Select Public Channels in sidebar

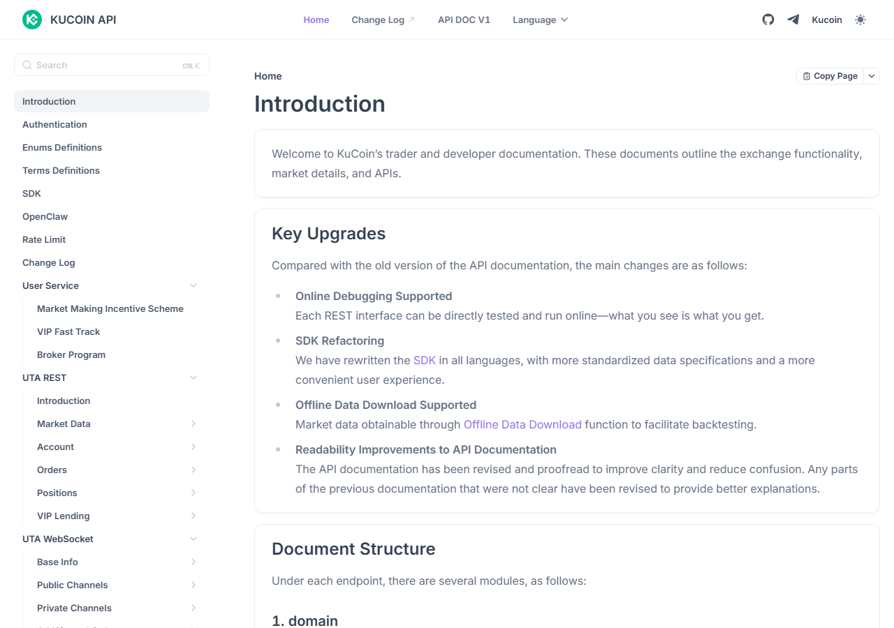pos(73,585)
